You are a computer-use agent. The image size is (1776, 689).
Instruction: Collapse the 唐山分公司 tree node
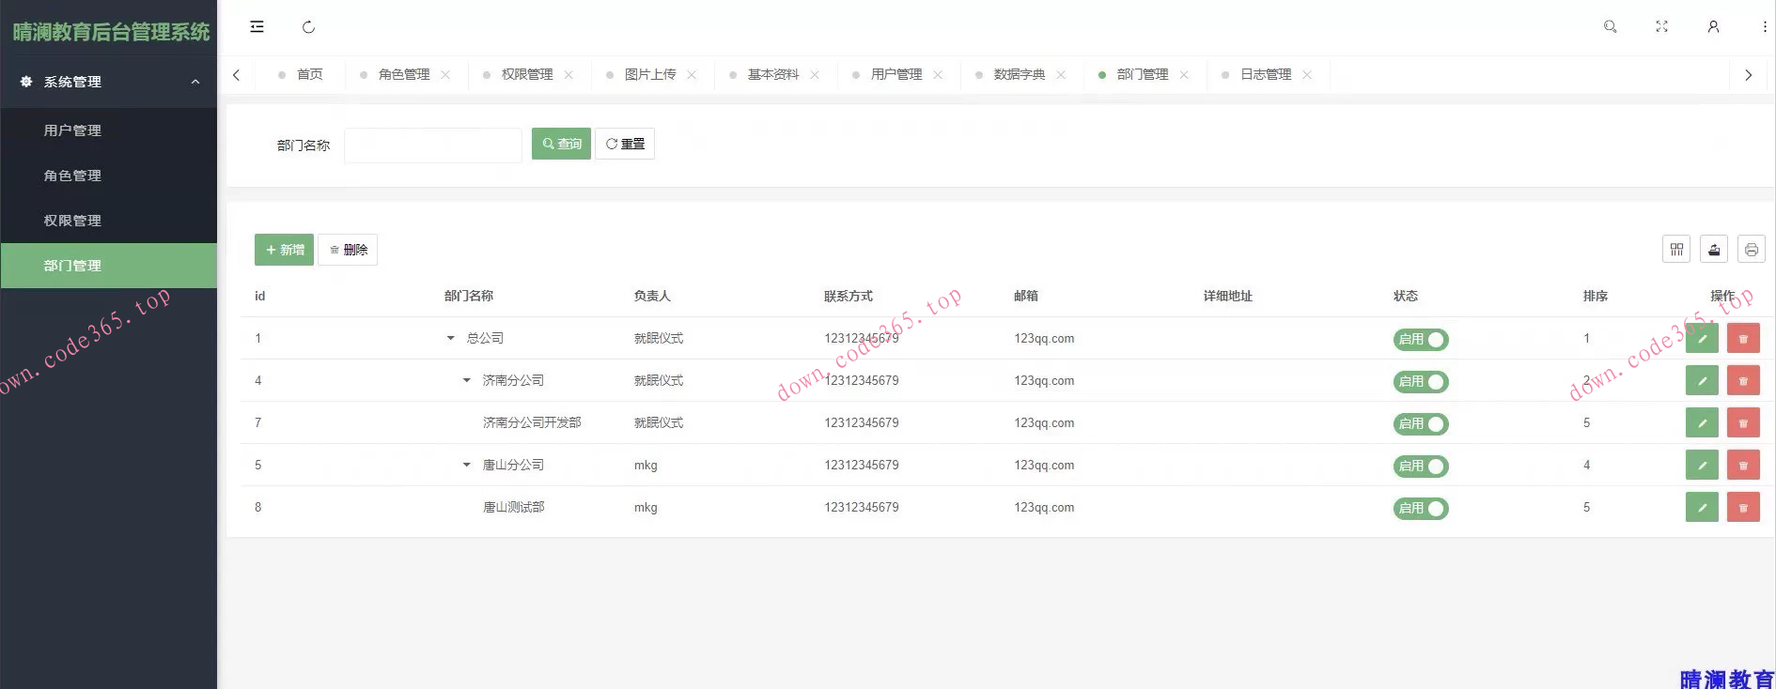point(466,465)
